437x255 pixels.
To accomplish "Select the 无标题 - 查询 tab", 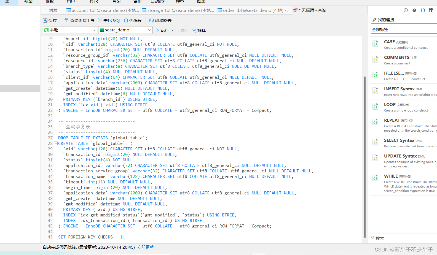I will click(x=310, y=10).
